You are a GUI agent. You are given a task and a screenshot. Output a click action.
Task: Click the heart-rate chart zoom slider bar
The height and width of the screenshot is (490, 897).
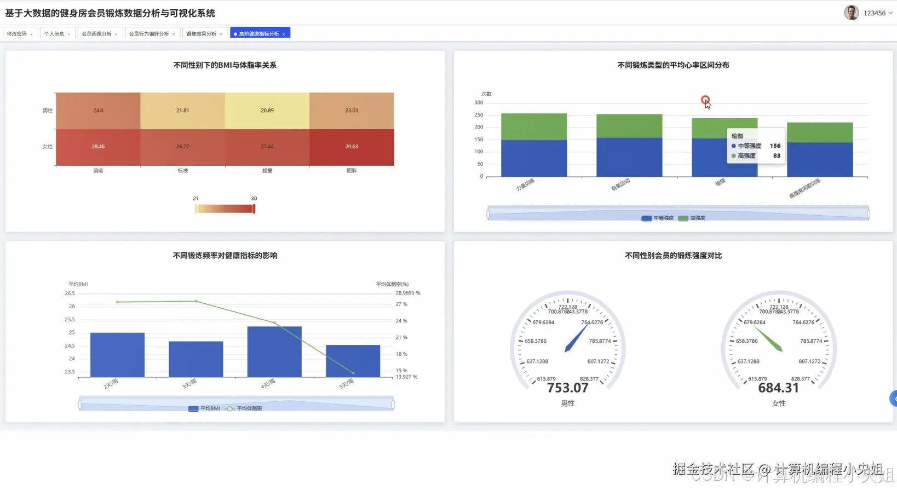678,213
